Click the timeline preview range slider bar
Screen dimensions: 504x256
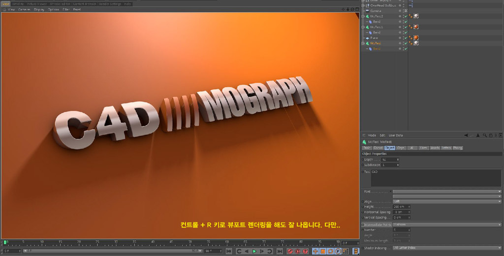point(113,251)
